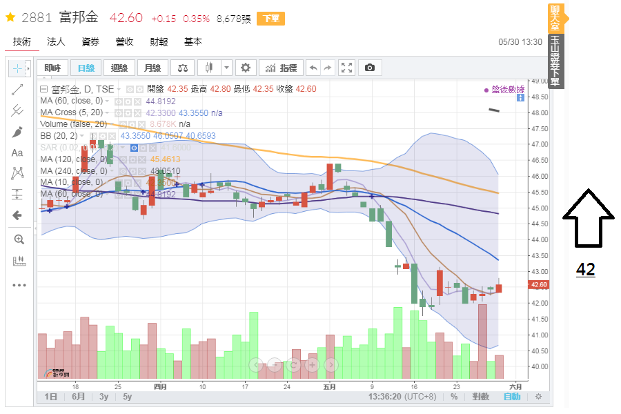Toggle fullscreen chart mode
621x414 pixels.
346,68
